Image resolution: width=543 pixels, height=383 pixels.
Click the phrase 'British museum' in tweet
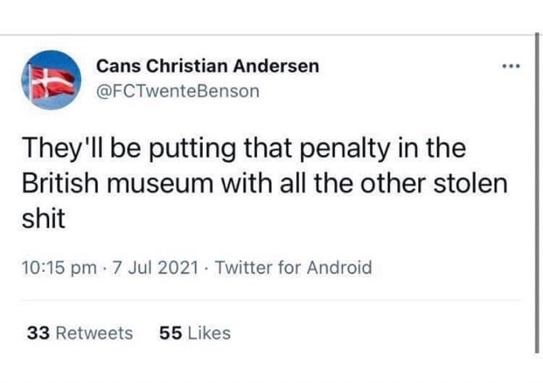coord(118,183)
